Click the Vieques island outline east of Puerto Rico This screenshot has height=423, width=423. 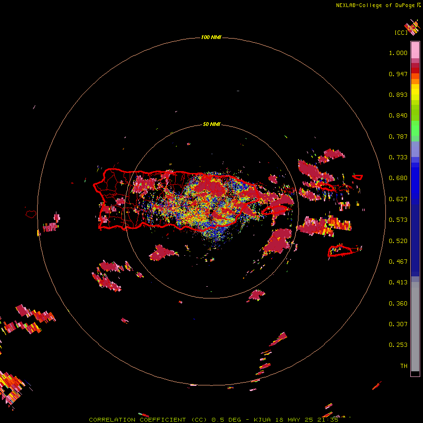point(275,210)
